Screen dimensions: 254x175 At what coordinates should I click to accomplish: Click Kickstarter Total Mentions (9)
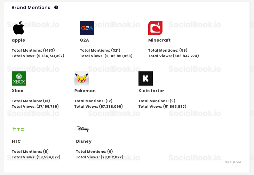(x=157, y=101)
